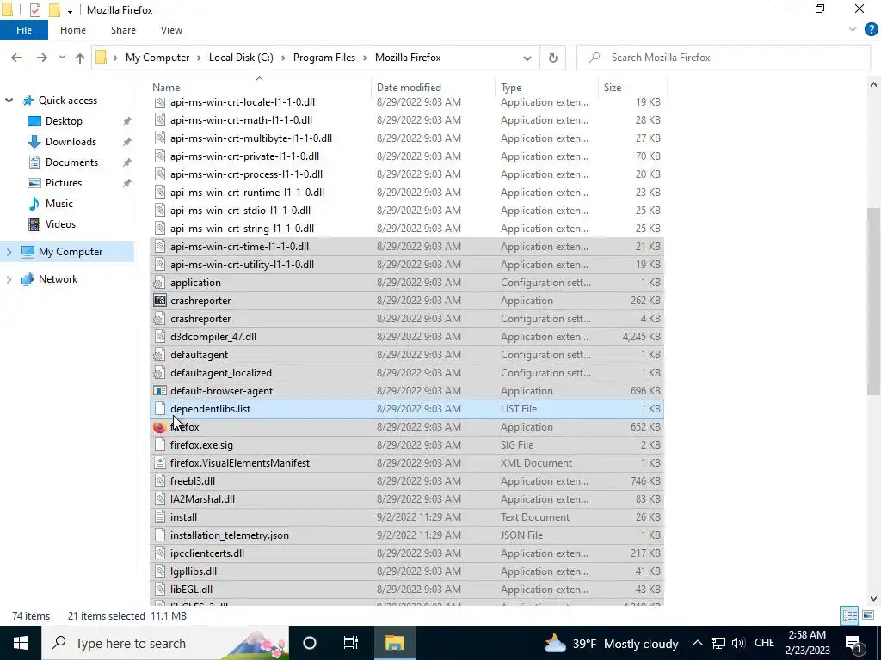Expand the breadcrumb arrow after Program Files
This screenshot has height=660, width=881.
click(x=365, y=58)
